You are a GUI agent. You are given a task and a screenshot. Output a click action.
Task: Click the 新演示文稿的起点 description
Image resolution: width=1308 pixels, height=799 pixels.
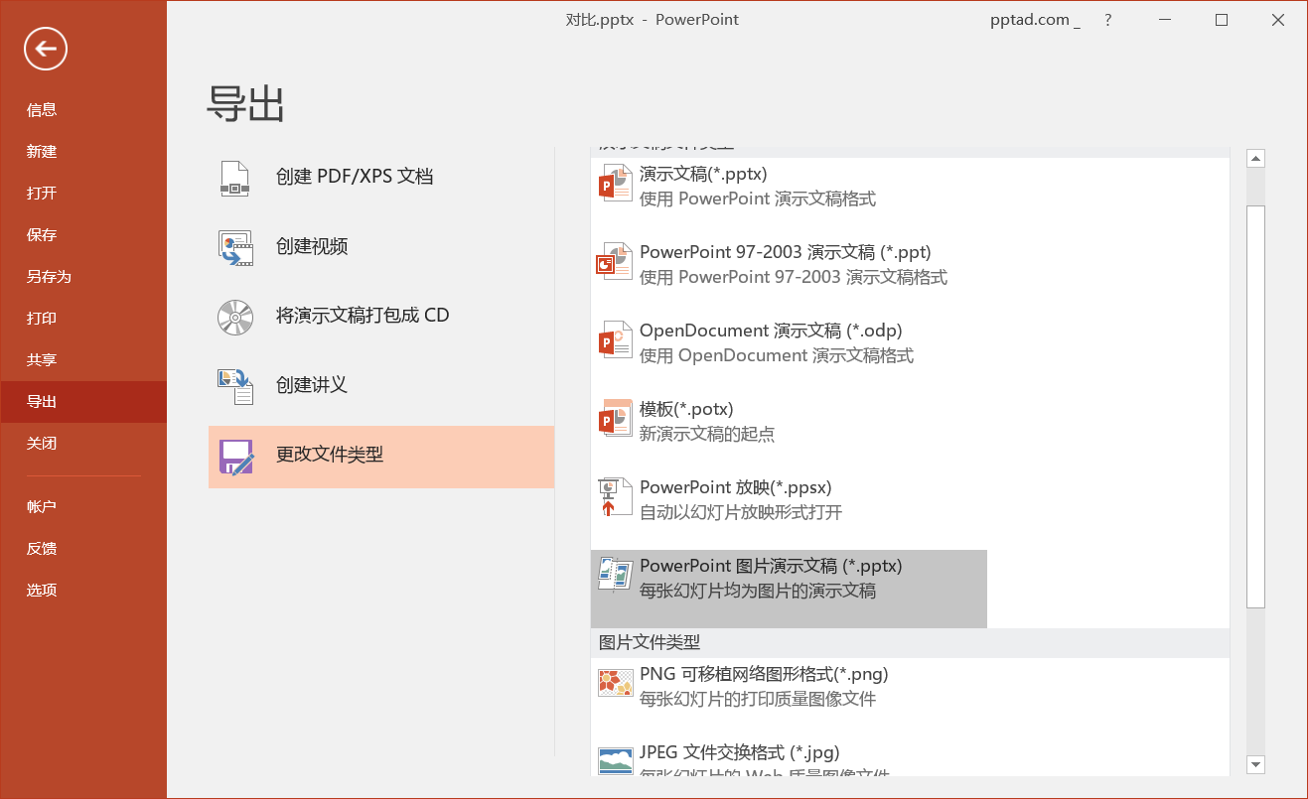707,435
